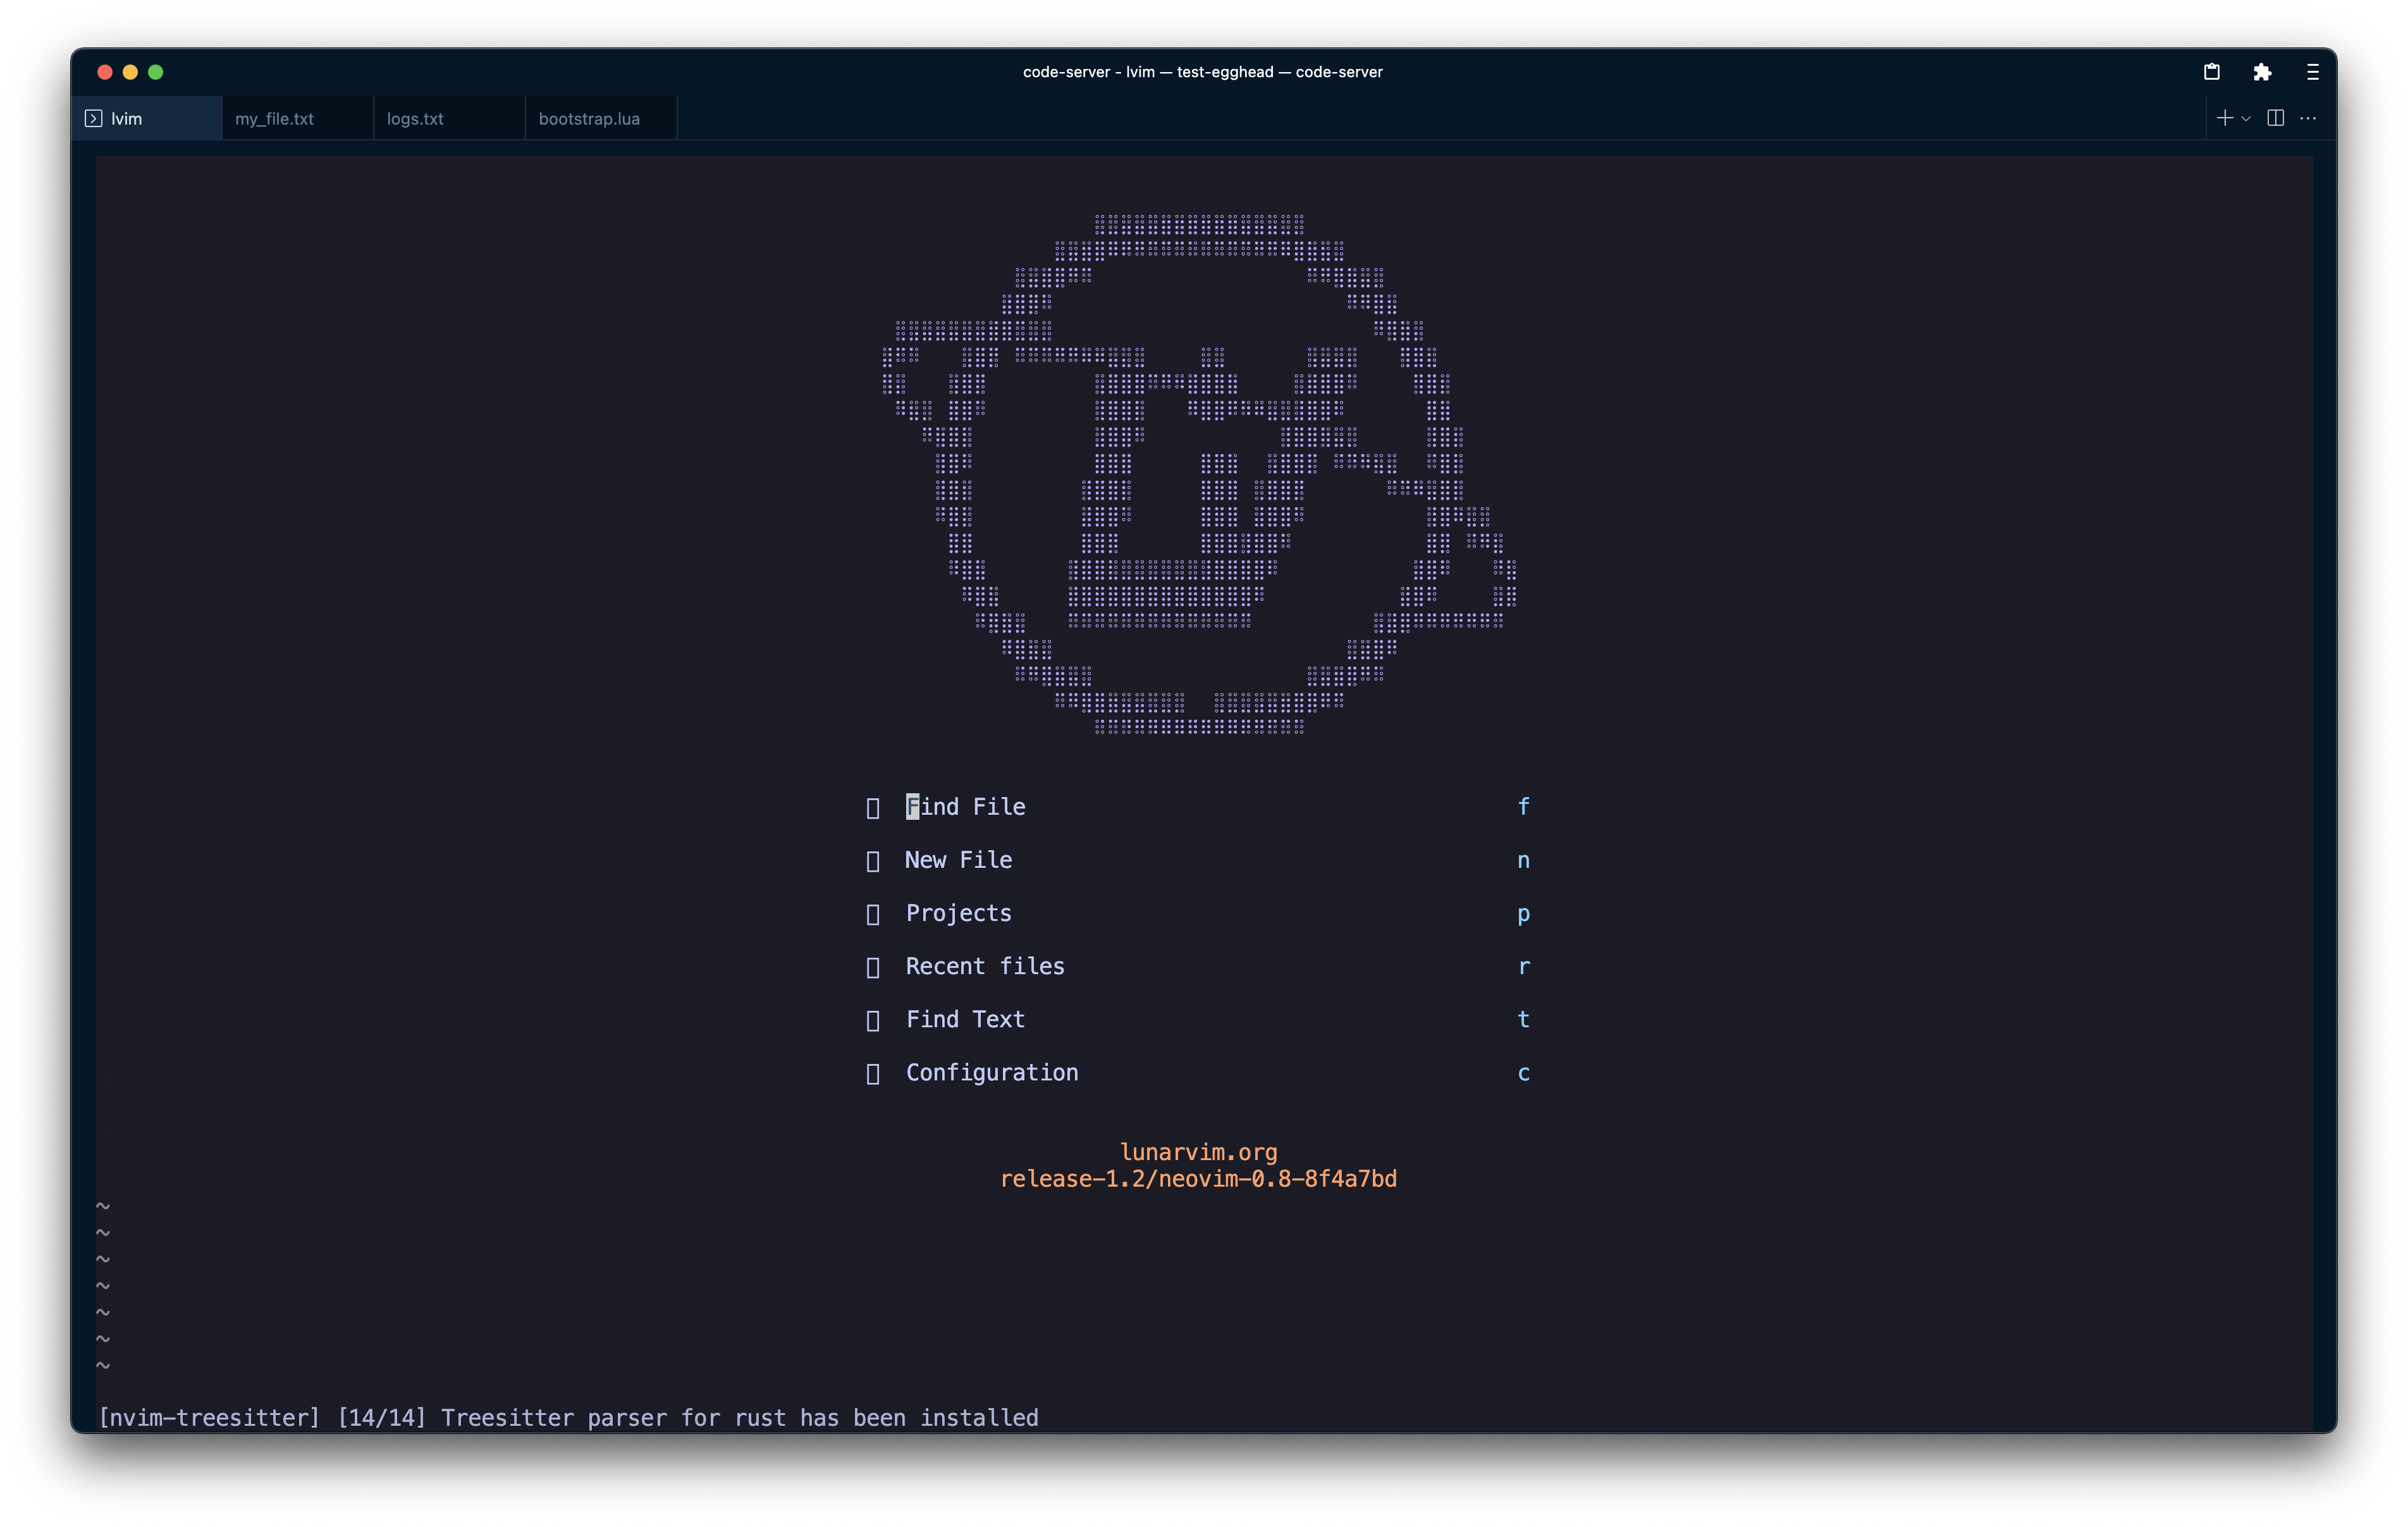Select the Configuration dashboard icon
Image resolution: width=2408 pixels, height=1527 pixels.
pos(874,1072)
